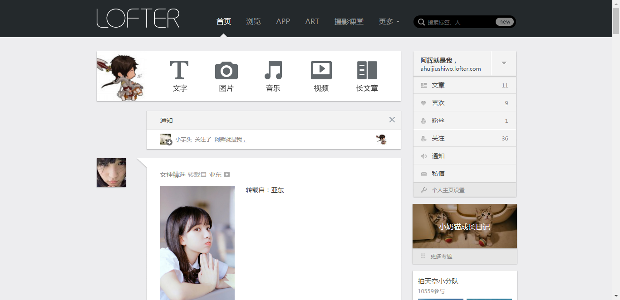Click the 关注 count 36

pyautogui.click(x=505, y=138)
